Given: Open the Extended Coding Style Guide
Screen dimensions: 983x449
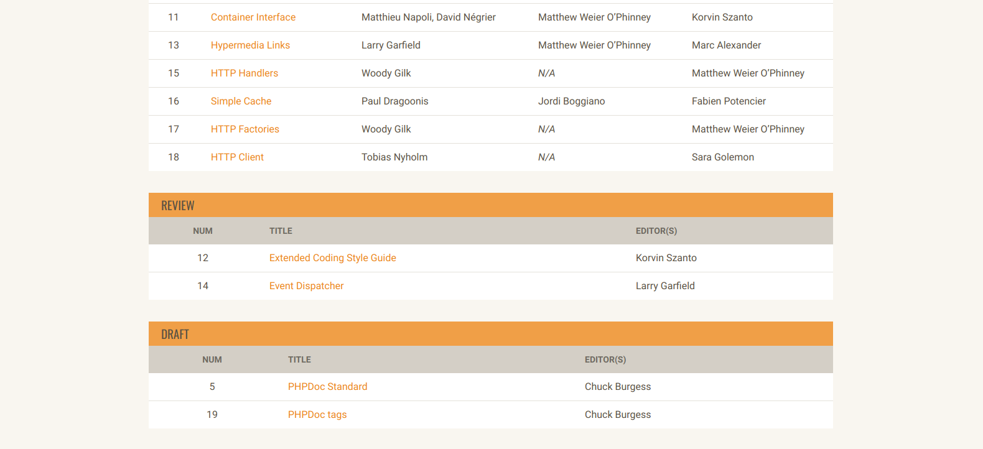Looking at the screenshot, I should coord(332,257).
